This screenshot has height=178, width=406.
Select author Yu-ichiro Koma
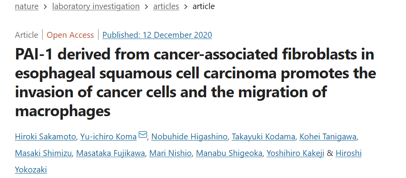(x=108, y=137)
